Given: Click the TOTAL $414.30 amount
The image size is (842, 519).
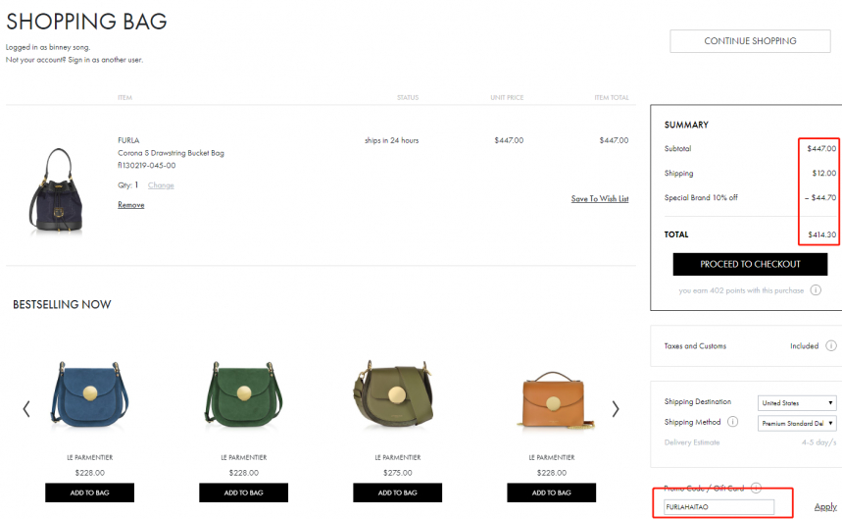Looking at the screenshot, I should [821, 234].
